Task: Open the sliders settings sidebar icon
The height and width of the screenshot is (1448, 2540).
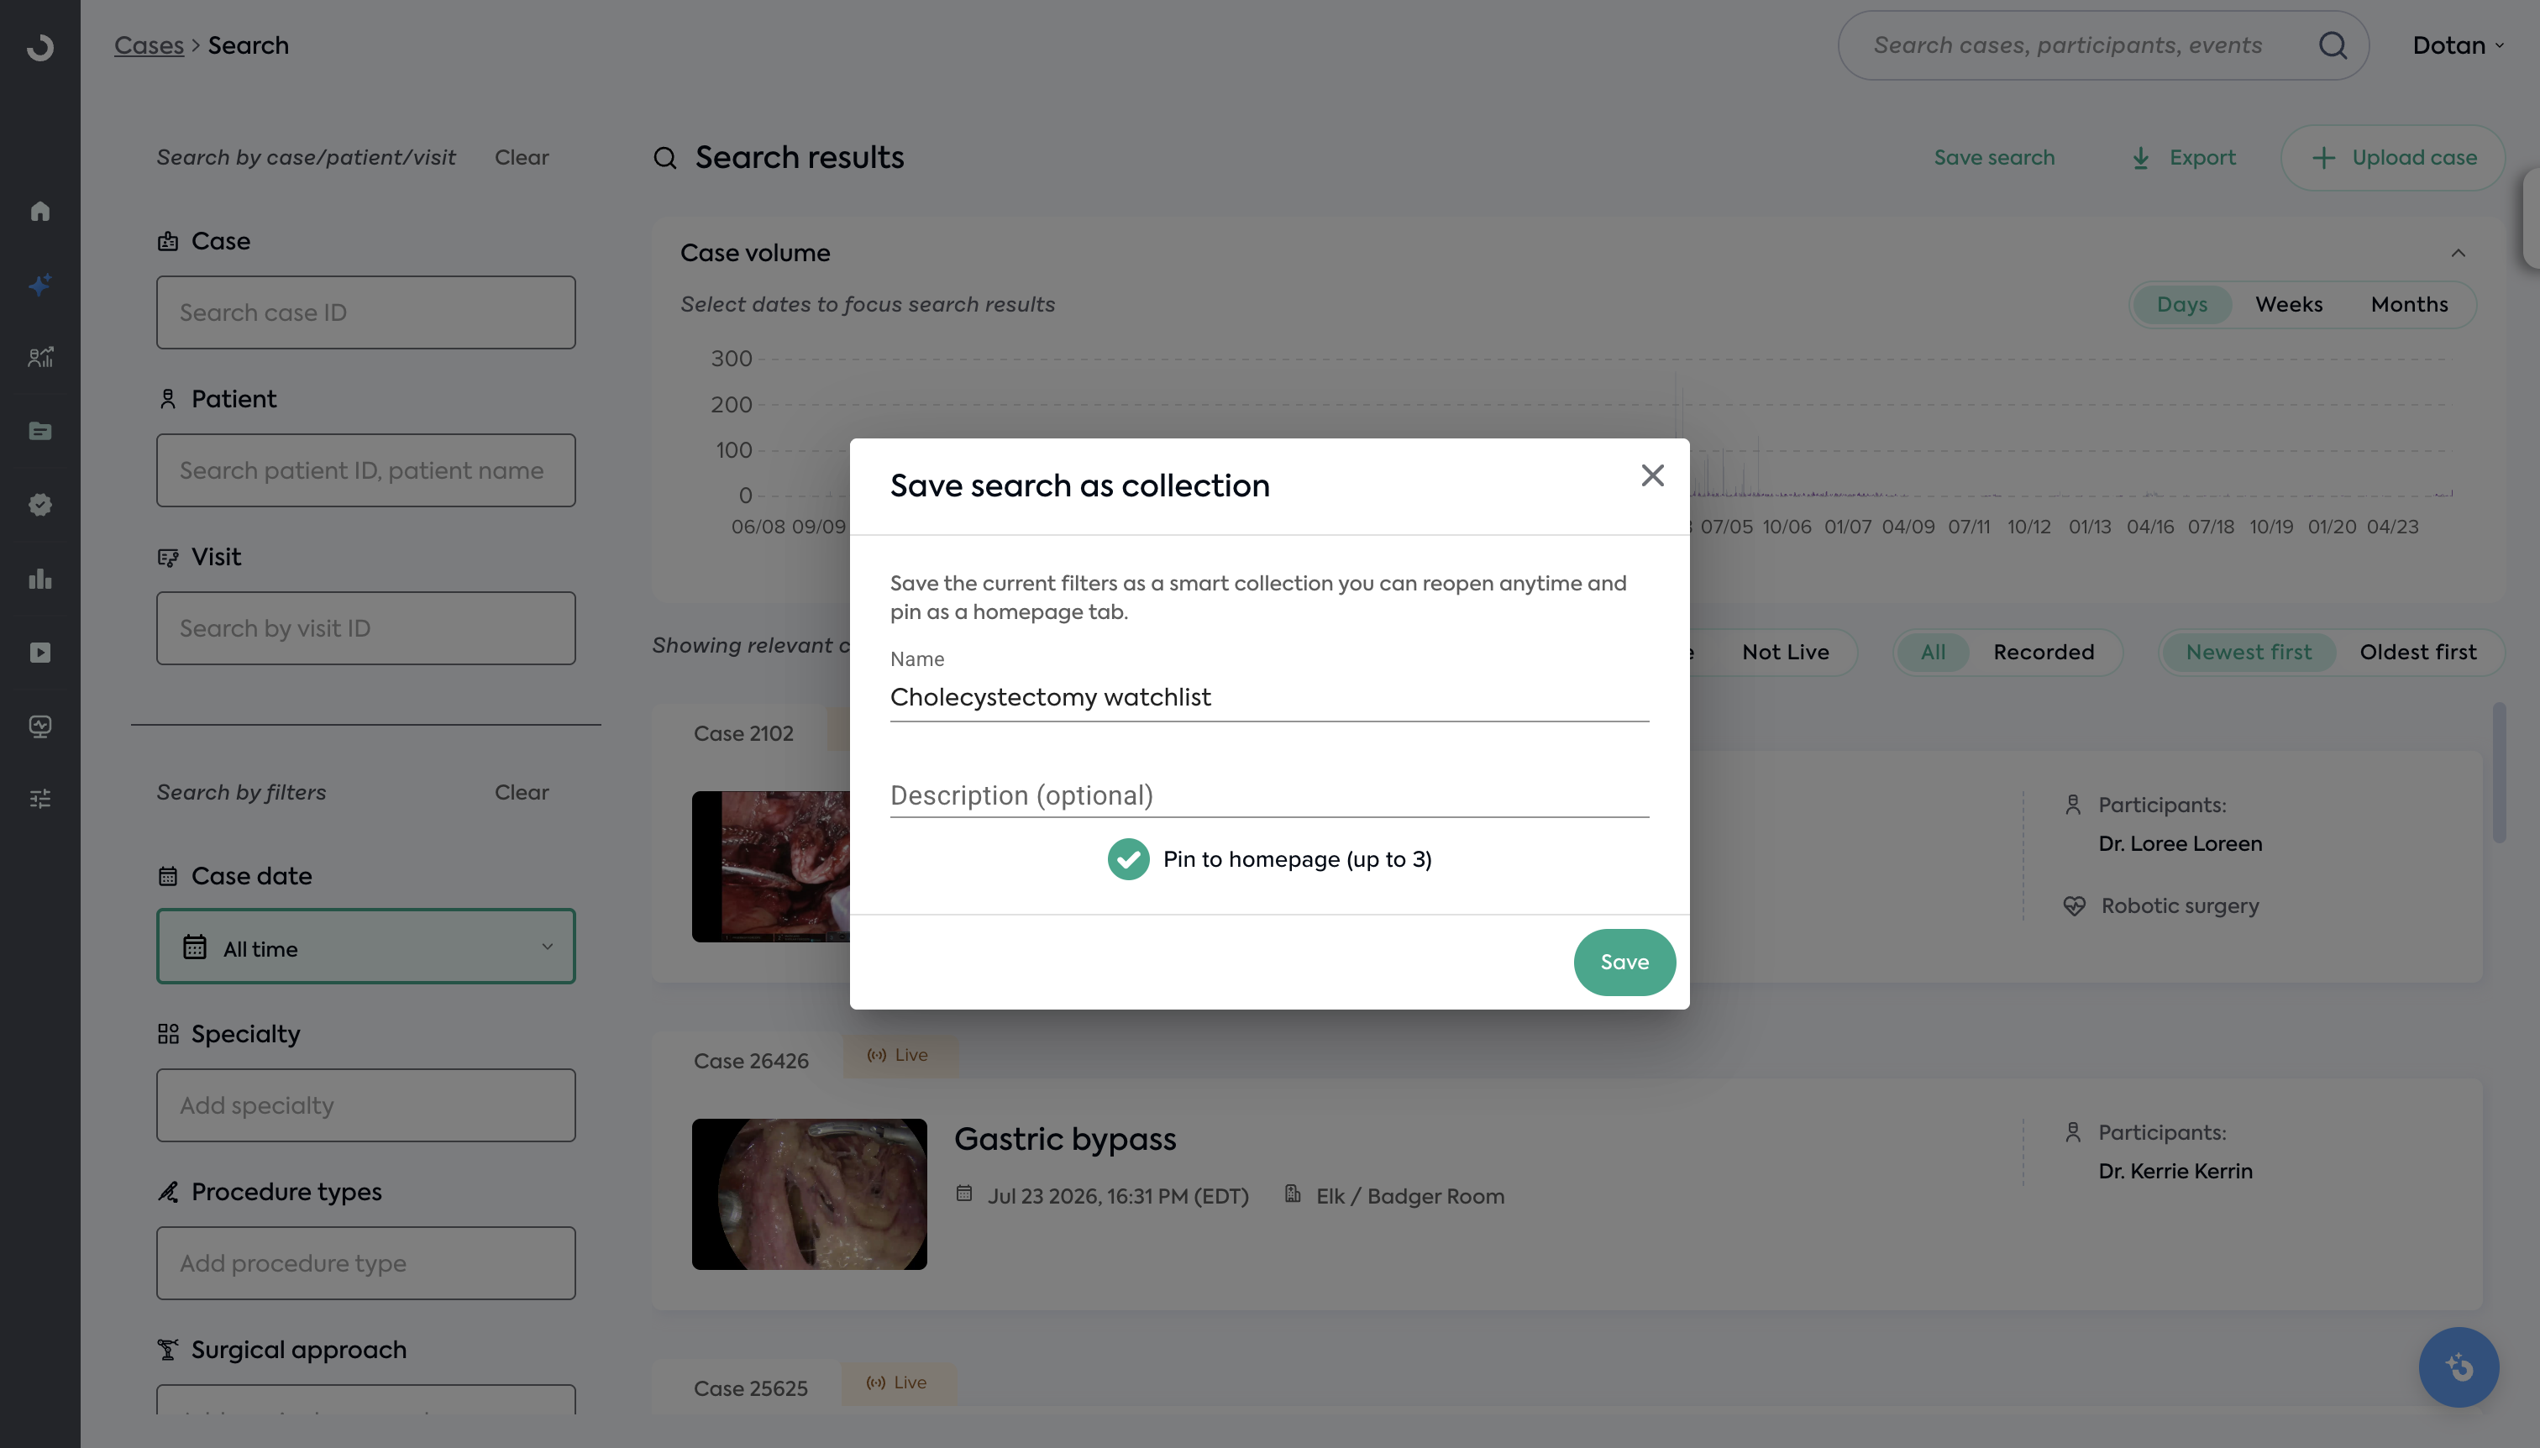Action: point(39,798)
